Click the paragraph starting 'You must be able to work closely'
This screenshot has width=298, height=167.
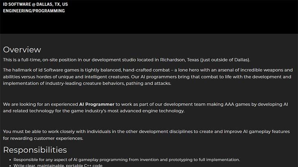tap(146, 135)
